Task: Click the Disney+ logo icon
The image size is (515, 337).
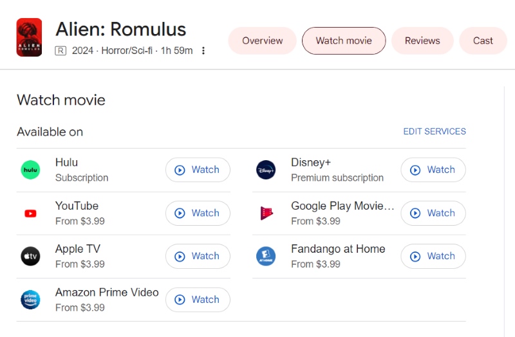Action: (x=266, y=170)
